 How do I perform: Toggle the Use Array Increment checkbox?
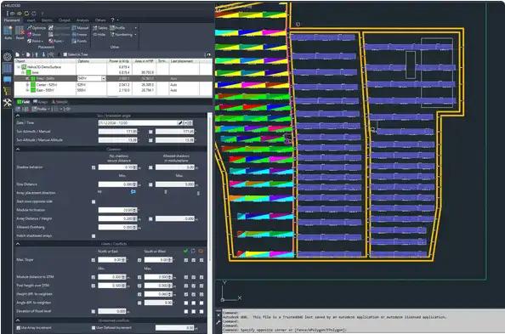point(19,328)
